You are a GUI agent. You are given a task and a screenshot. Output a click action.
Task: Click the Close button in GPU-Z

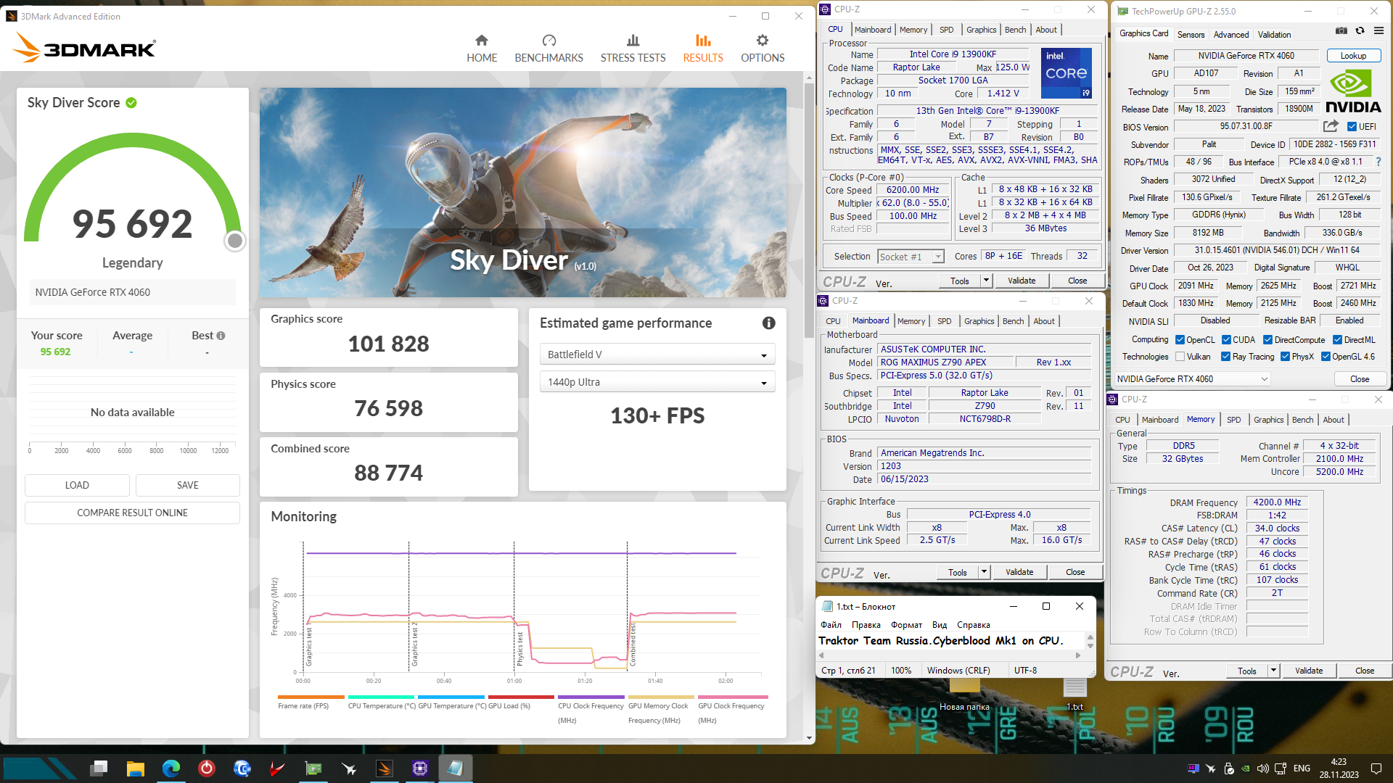1360,379
